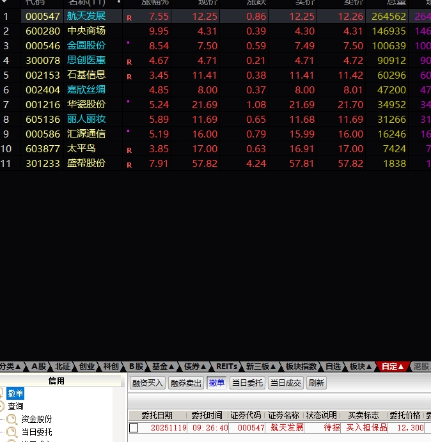Click the 当日成交 toolbar button
Screen dimensions: 431x442
286,383
